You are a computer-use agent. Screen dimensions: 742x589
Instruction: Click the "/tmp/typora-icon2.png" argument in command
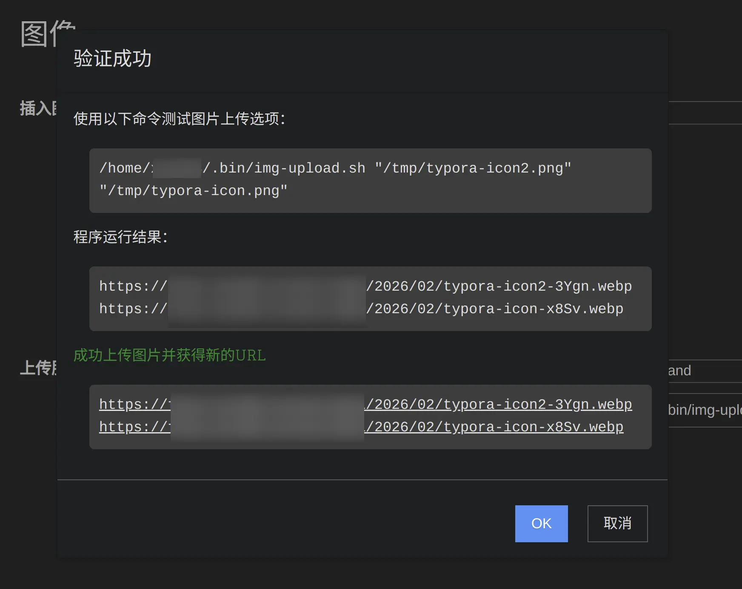[x=473, y=168]
